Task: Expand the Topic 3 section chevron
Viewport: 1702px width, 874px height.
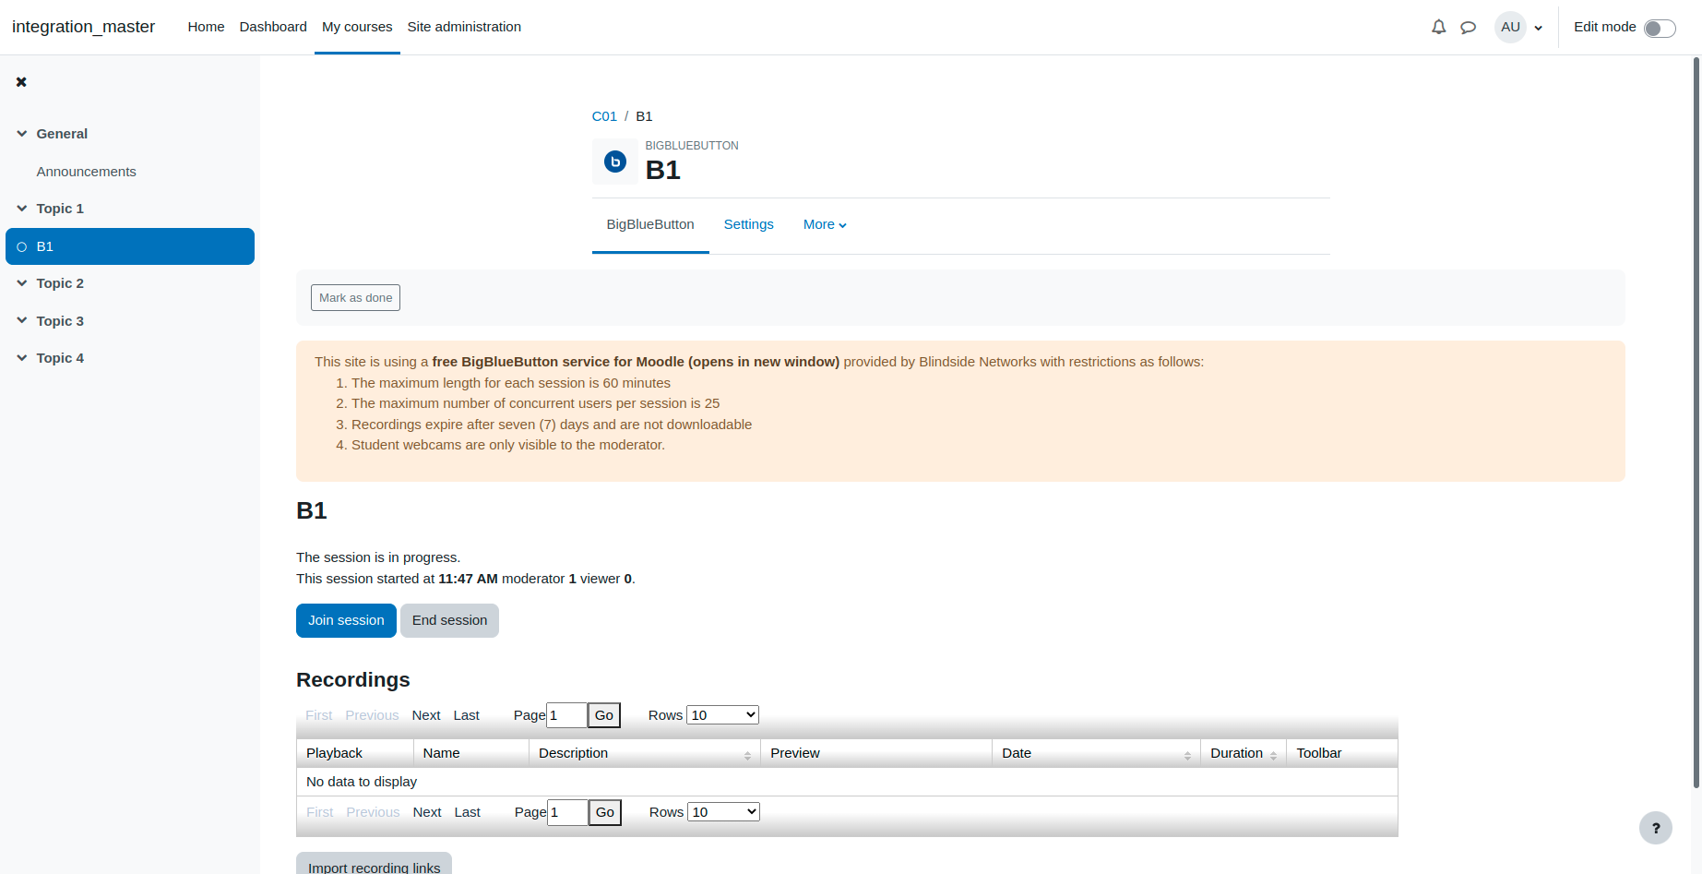Action: pyautogui.click(x=22, y=321)
